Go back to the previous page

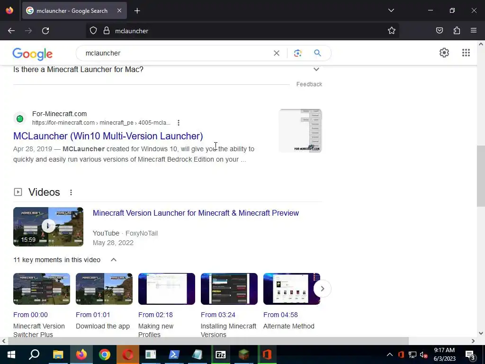click(x=11, y=31)
